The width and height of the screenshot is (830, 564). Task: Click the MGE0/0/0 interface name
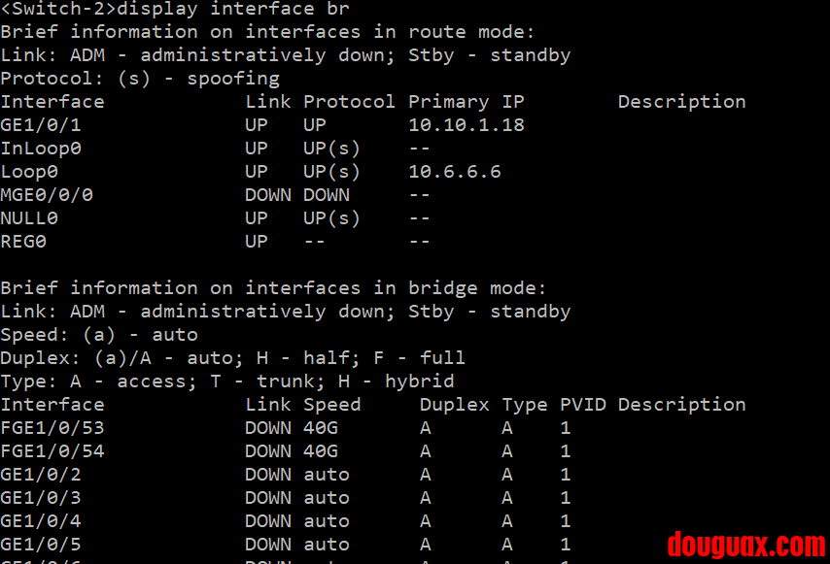tap(47, 195)
